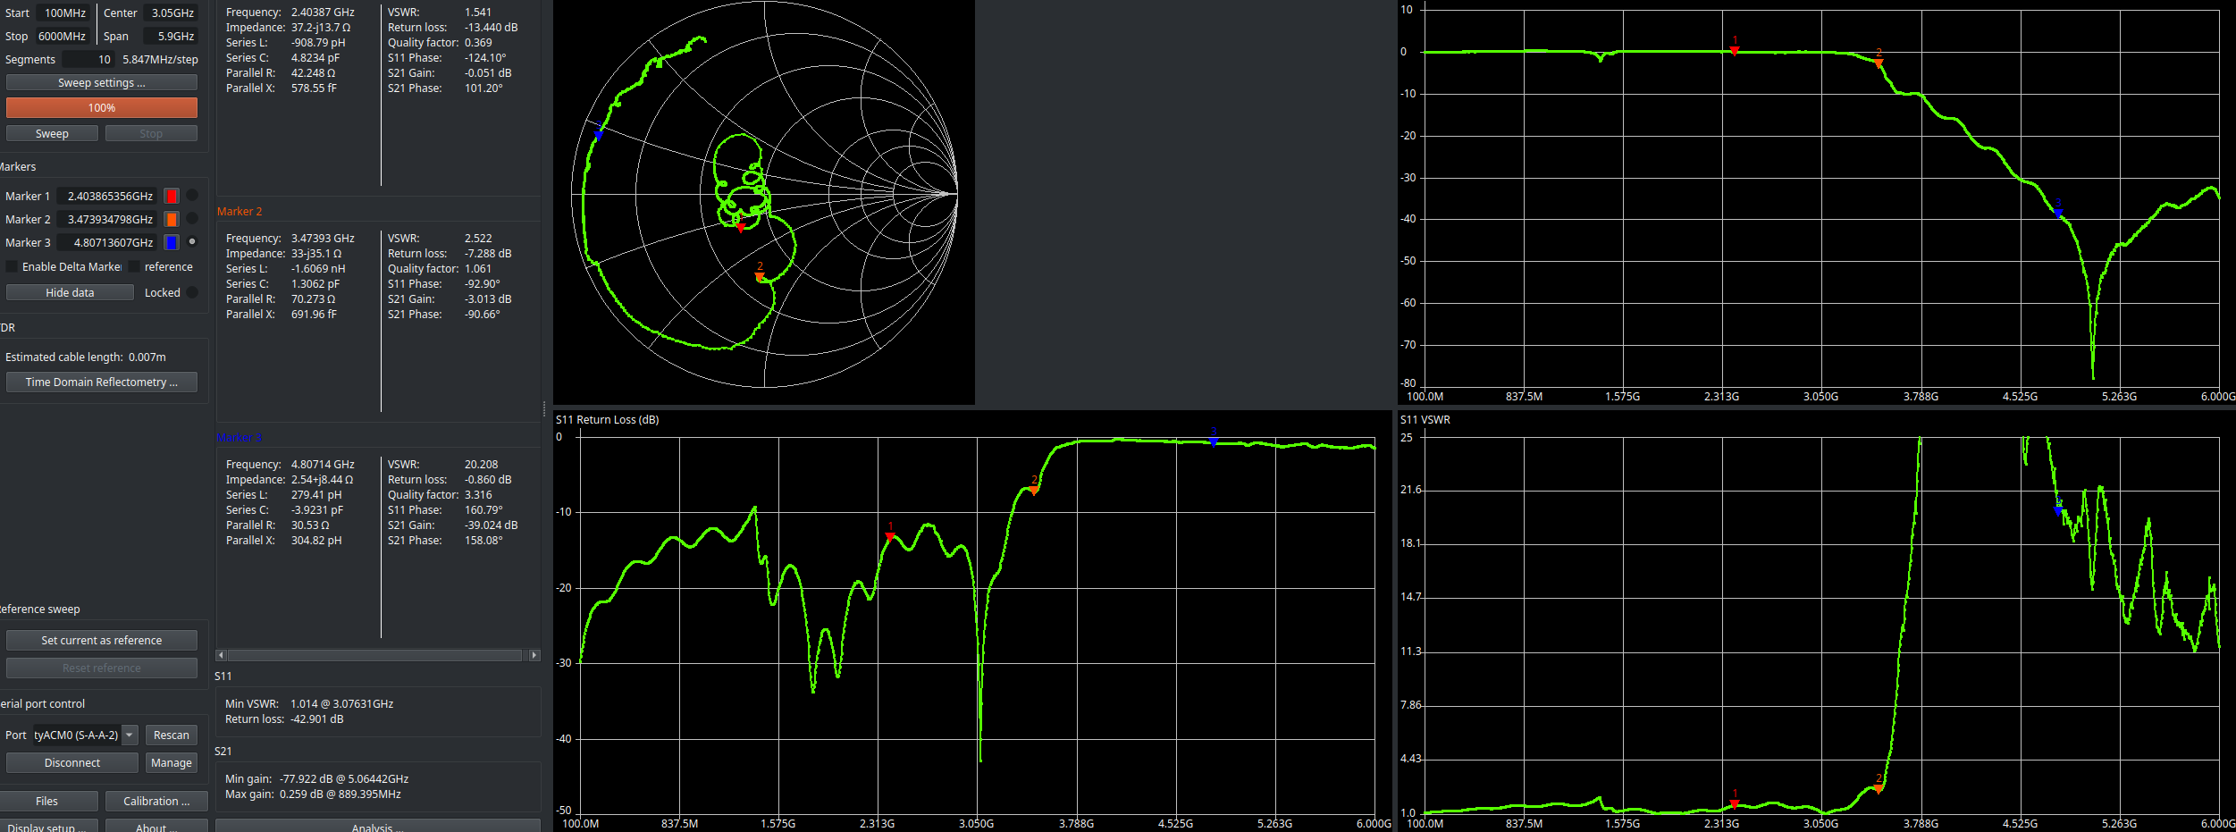Image resolution: width=2236 pixels, height=832 pixels.
Task: Start a sweep with the Sweep button
Action: tap(52, 133)
